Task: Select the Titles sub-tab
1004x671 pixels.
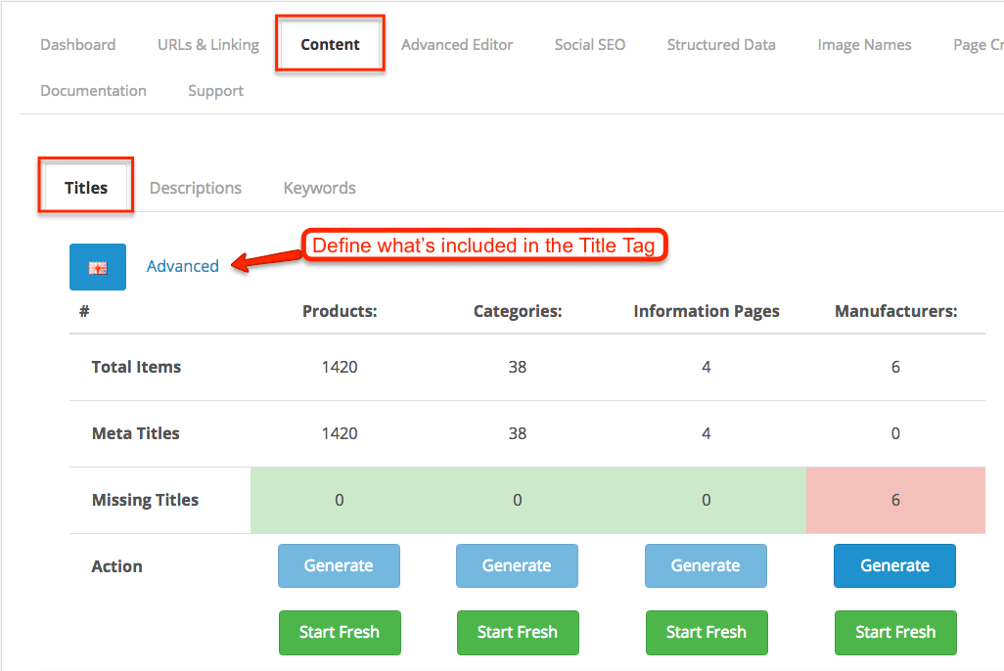Action: 86,188
